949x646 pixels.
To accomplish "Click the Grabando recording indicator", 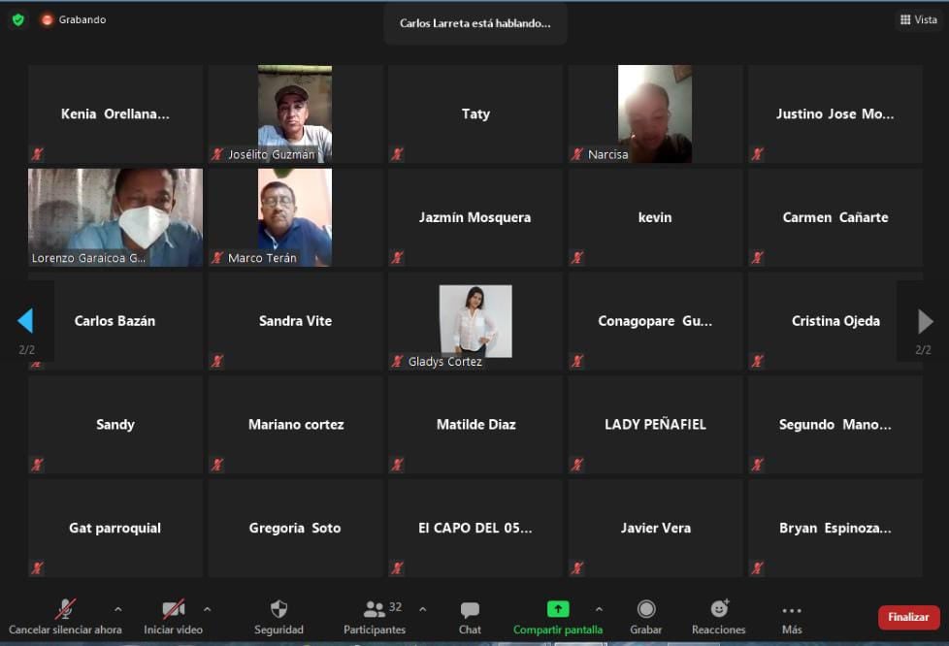I will [x=74, y=19].
